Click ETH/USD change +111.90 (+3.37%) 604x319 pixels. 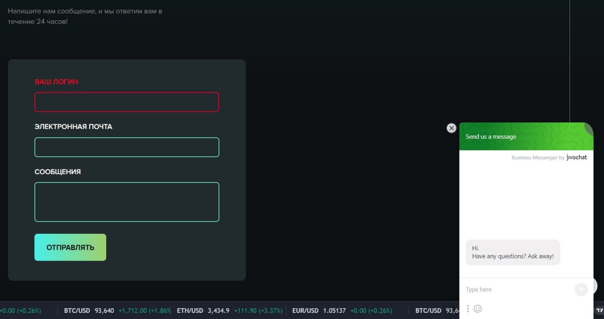click(258, 311)
